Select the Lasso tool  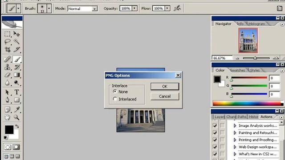[x=8, y=41]
